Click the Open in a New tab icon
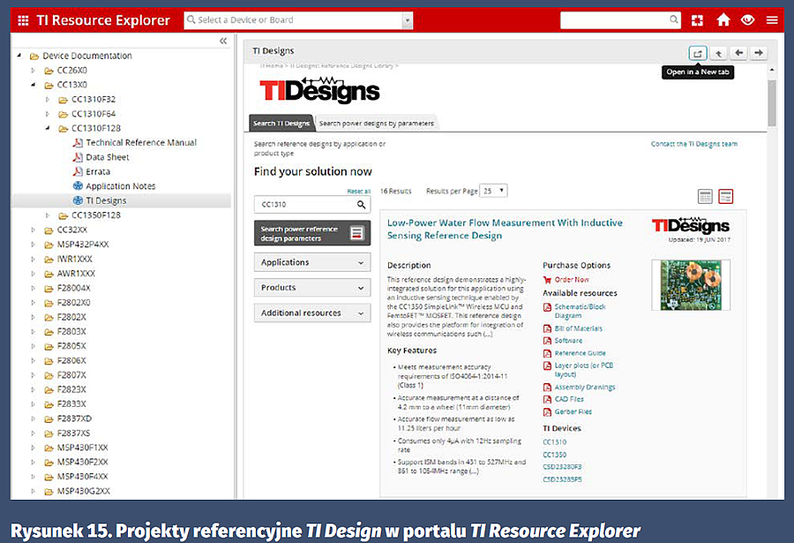This screenshot has width=794, height=543. click(698, 53)
